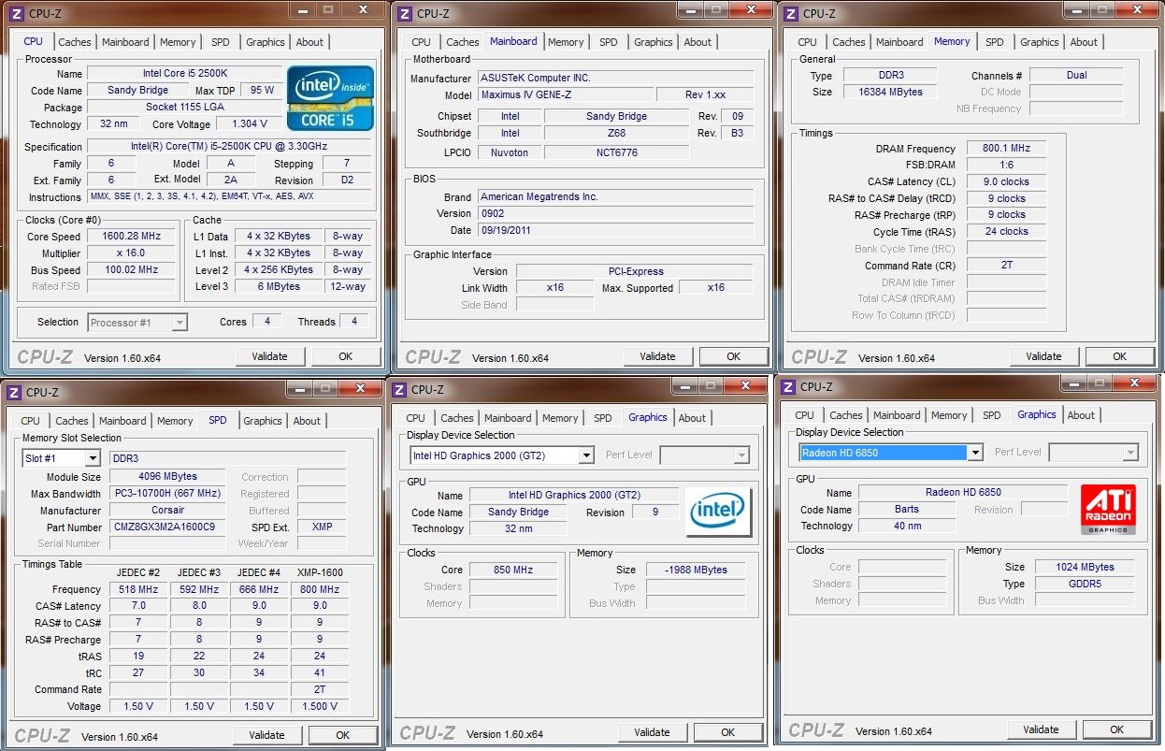The image size is (1165, 751).
Task: Click the part number 'CMZ8GX3M2A1600C9'
Action: click(167, 527)
